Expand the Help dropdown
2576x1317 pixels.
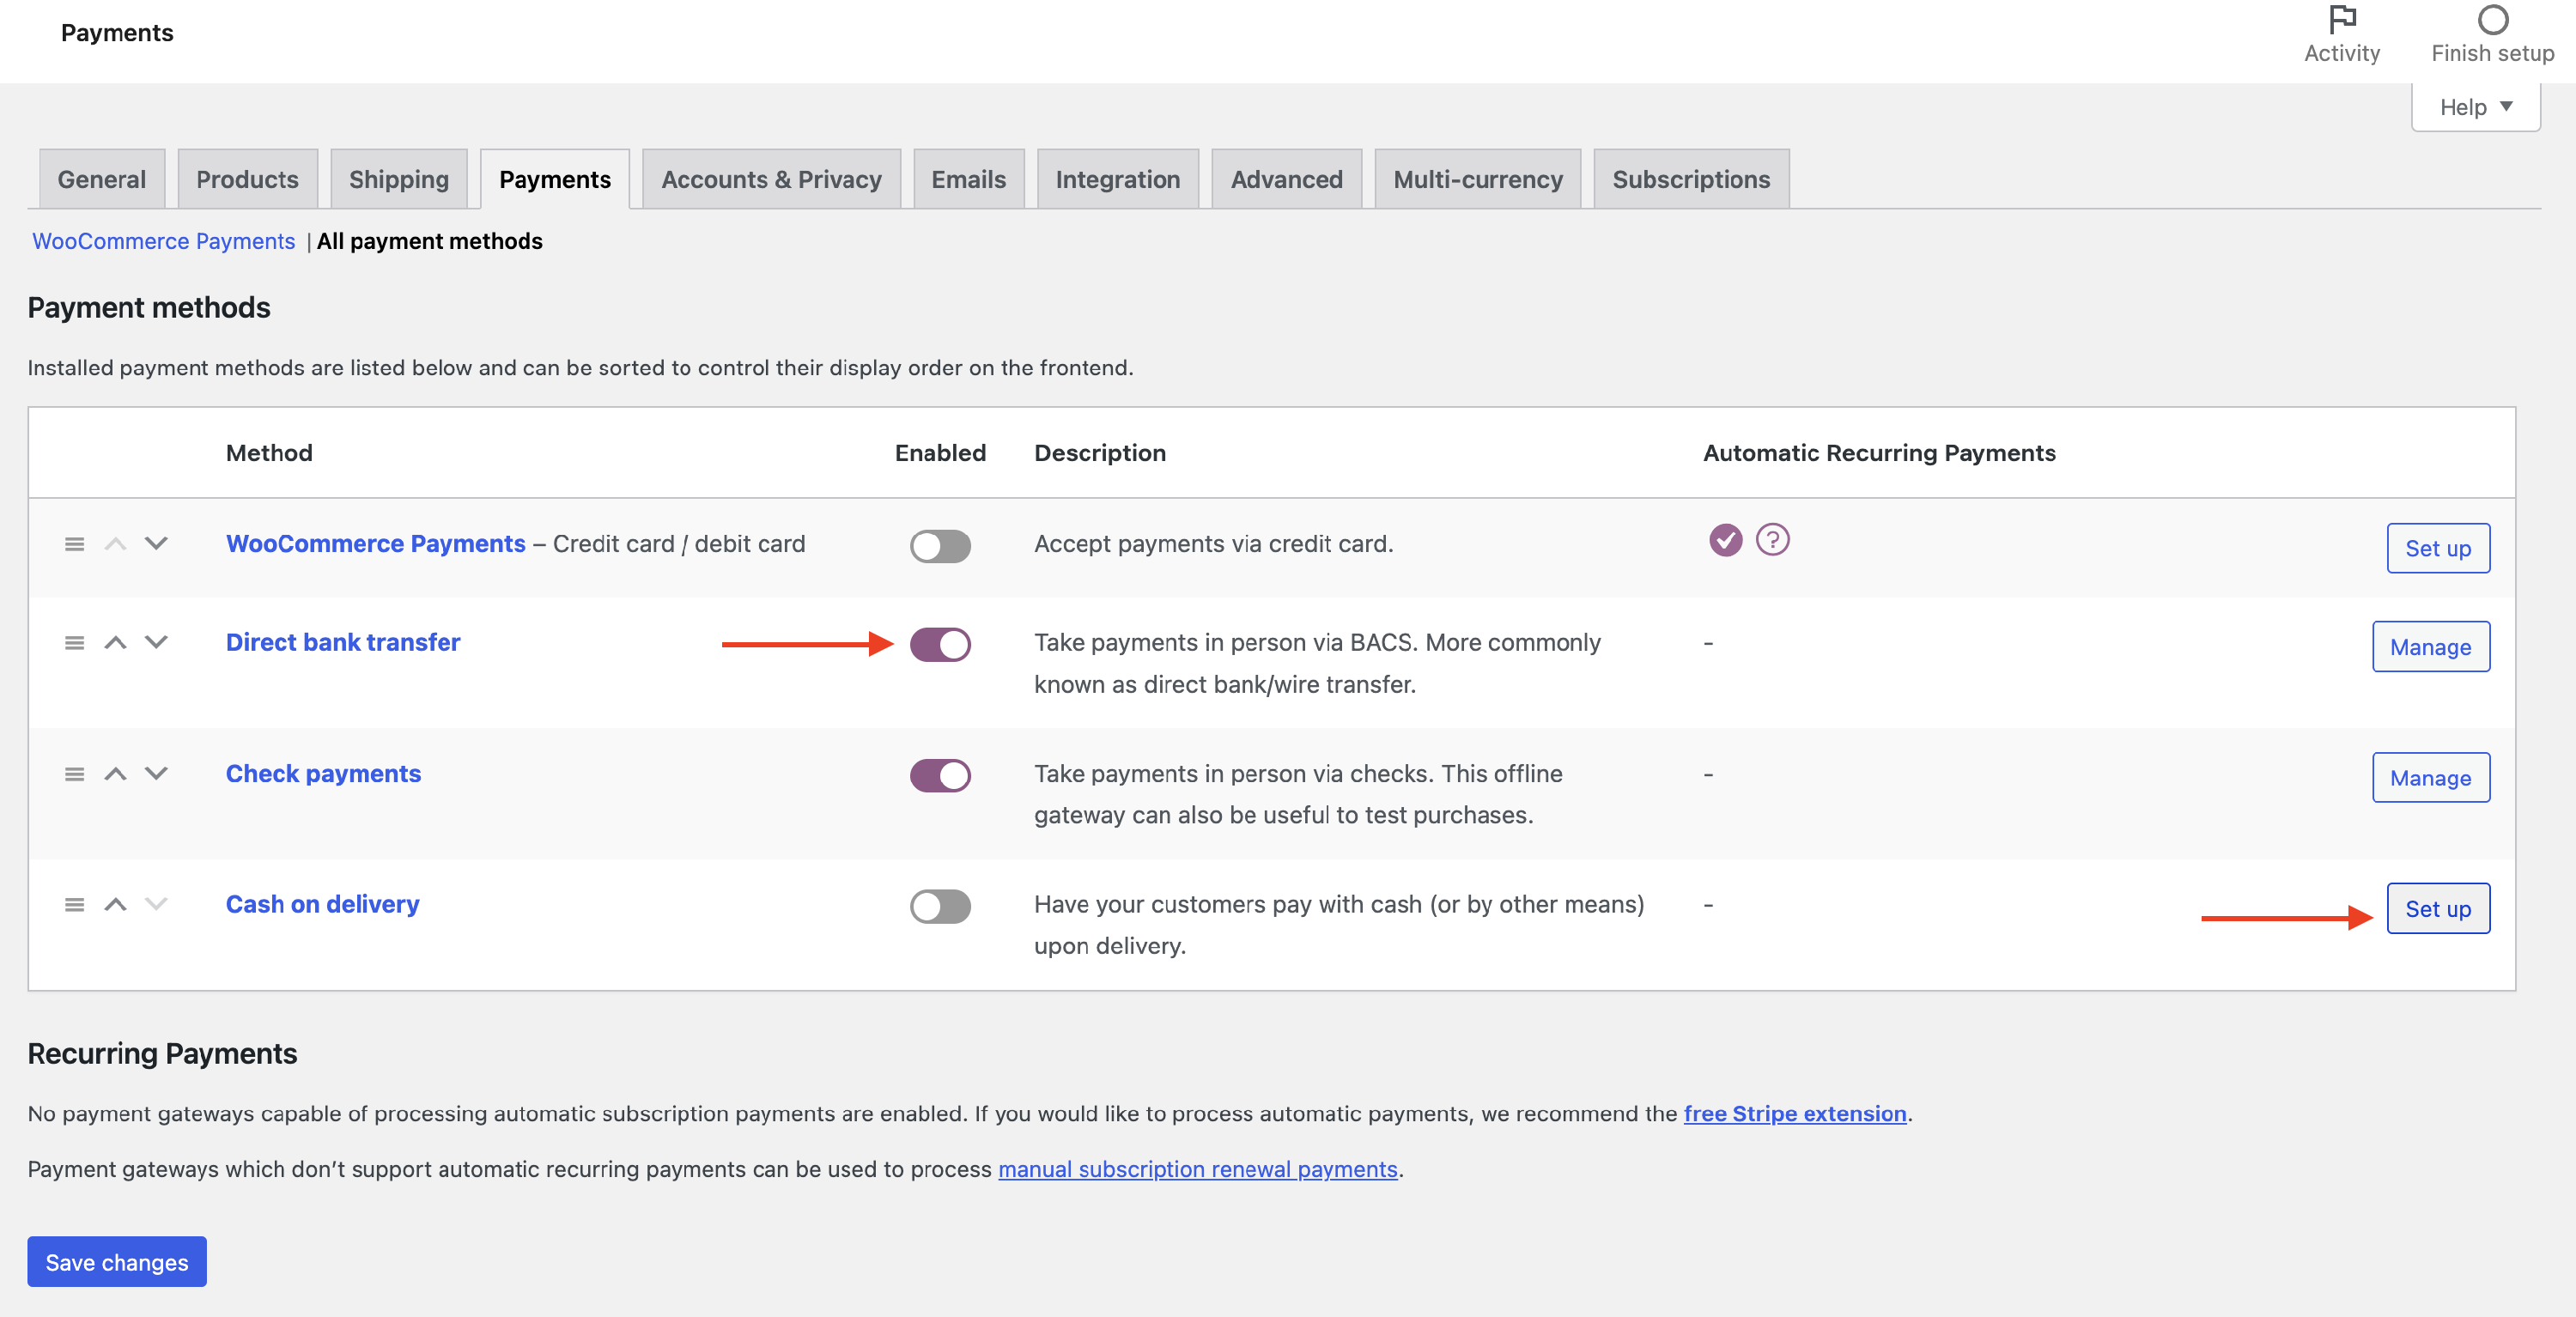point(2475,107)
